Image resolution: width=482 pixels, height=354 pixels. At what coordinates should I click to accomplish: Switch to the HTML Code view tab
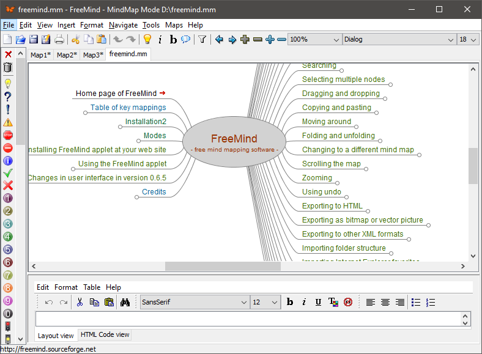[105, 334]
